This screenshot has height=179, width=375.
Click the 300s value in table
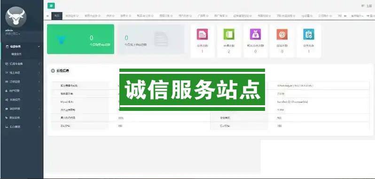[121, 118]
